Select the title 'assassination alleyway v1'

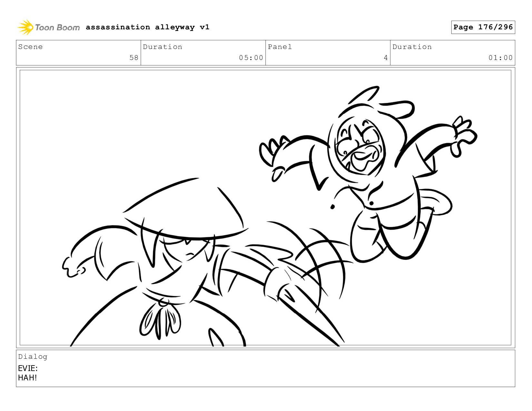pyautogui.click(x=148, y=27)
